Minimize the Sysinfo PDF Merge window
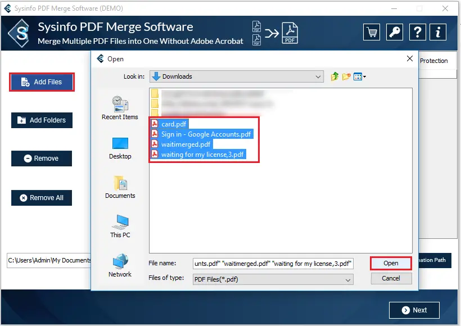 [x=394, y=8]
